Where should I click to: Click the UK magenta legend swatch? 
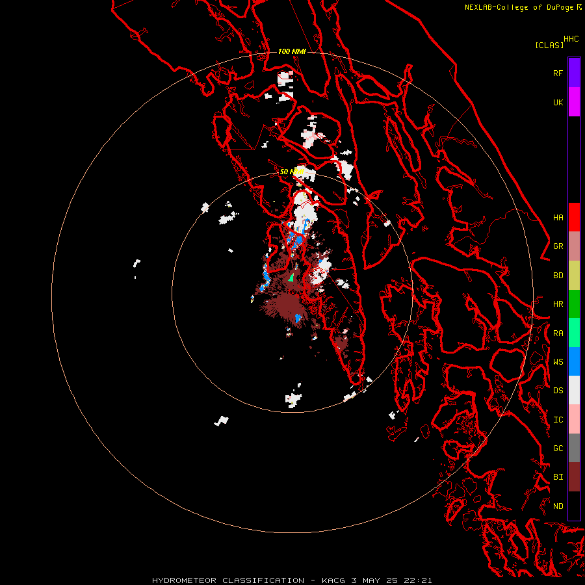(x=574, y=102)
